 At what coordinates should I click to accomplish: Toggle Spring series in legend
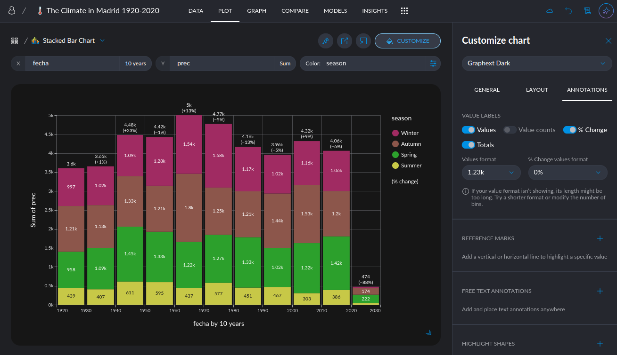tap(404, 155)
